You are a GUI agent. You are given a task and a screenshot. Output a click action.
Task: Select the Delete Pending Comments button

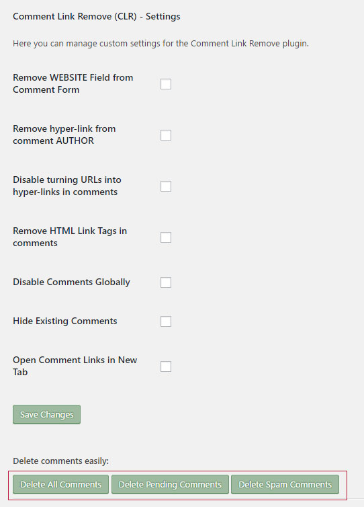point(170,484)
